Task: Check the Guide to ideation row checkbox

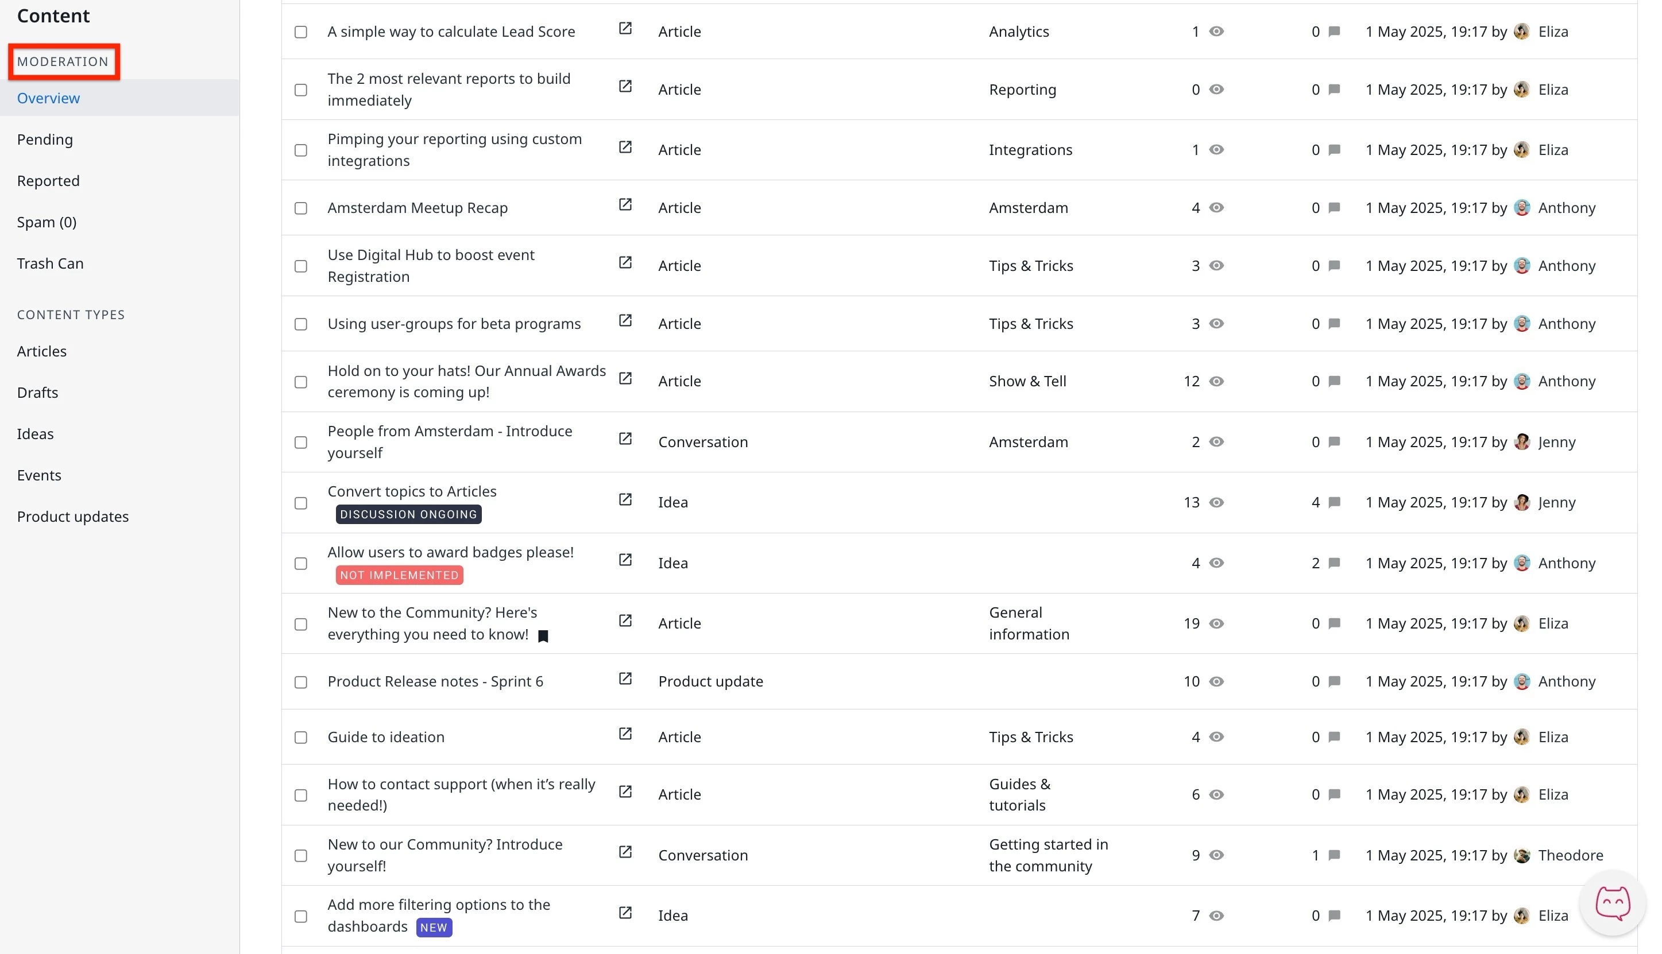Action: [x=301, y=738]
